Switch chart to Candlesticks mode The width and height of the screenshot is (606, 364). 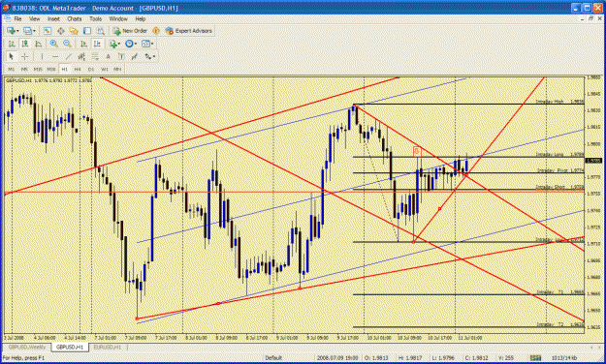pyautogui.click(x=25, y=44)
